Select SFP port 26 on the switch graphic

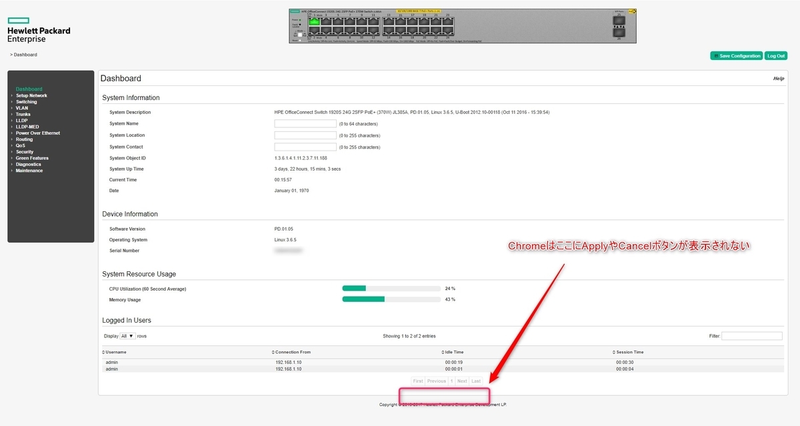point(619,33)
